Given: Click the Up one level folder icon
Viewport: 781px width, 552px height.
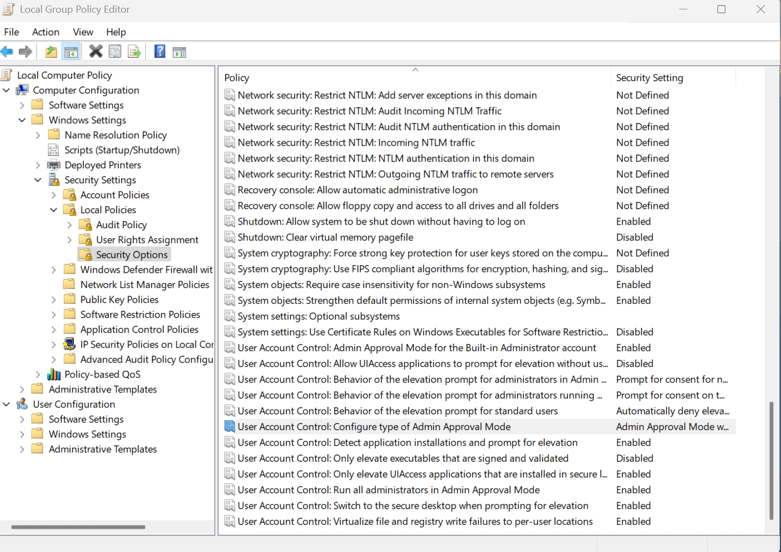Looking at the screenshot, I should tap(51, 52).
